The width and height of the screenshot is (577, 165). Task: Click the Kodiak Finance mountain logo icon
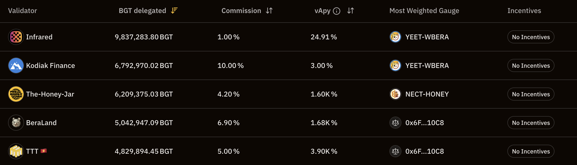[16, 65]
